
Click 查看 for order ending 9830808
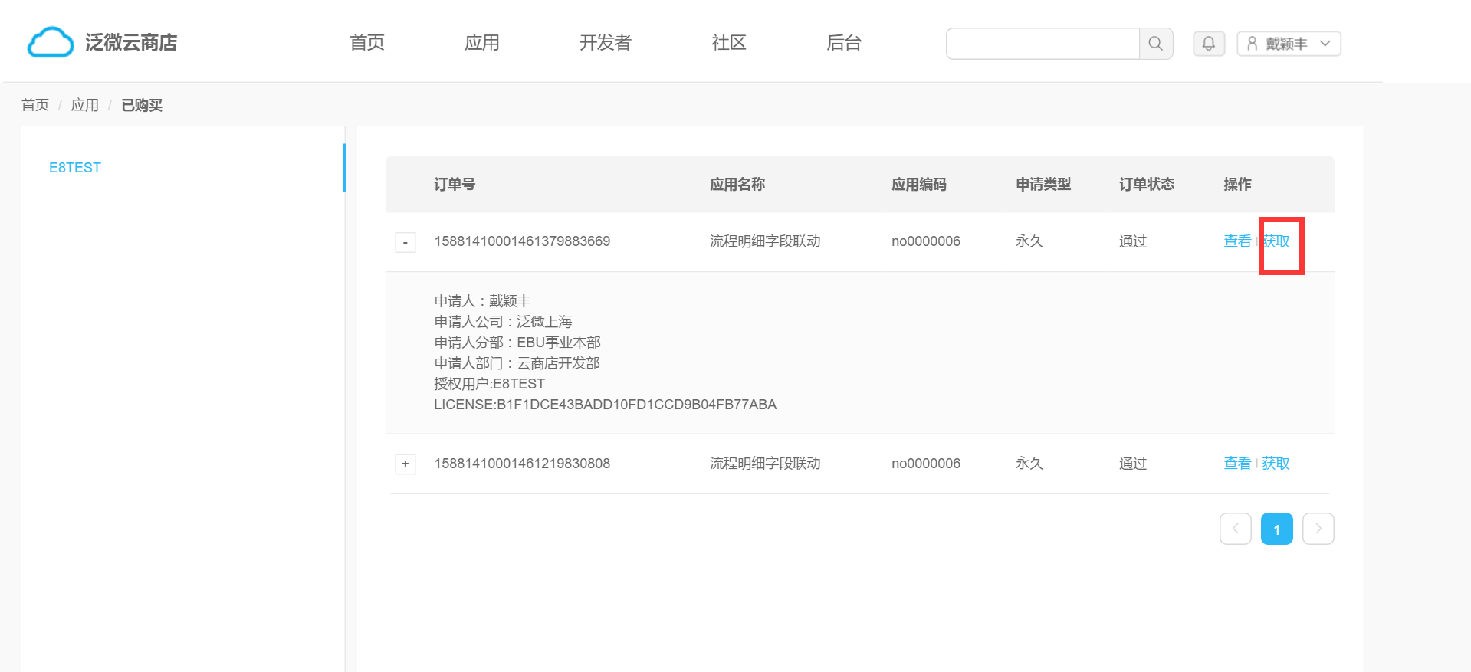click(1237, 464)
